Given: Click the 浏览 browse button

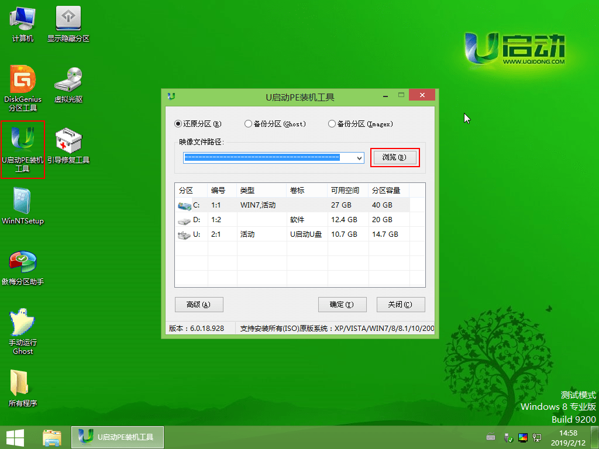Looking at the screenshot, I should [395, 158].
